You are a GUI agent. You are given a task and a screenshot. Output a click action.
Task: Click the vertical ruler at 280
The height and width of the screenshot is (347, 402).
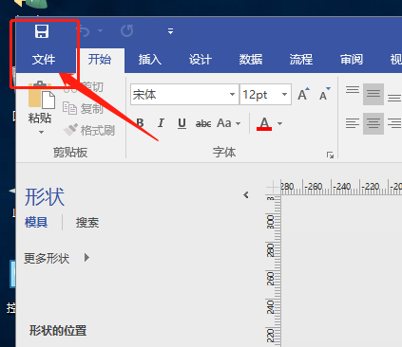(x=270, y=249)
